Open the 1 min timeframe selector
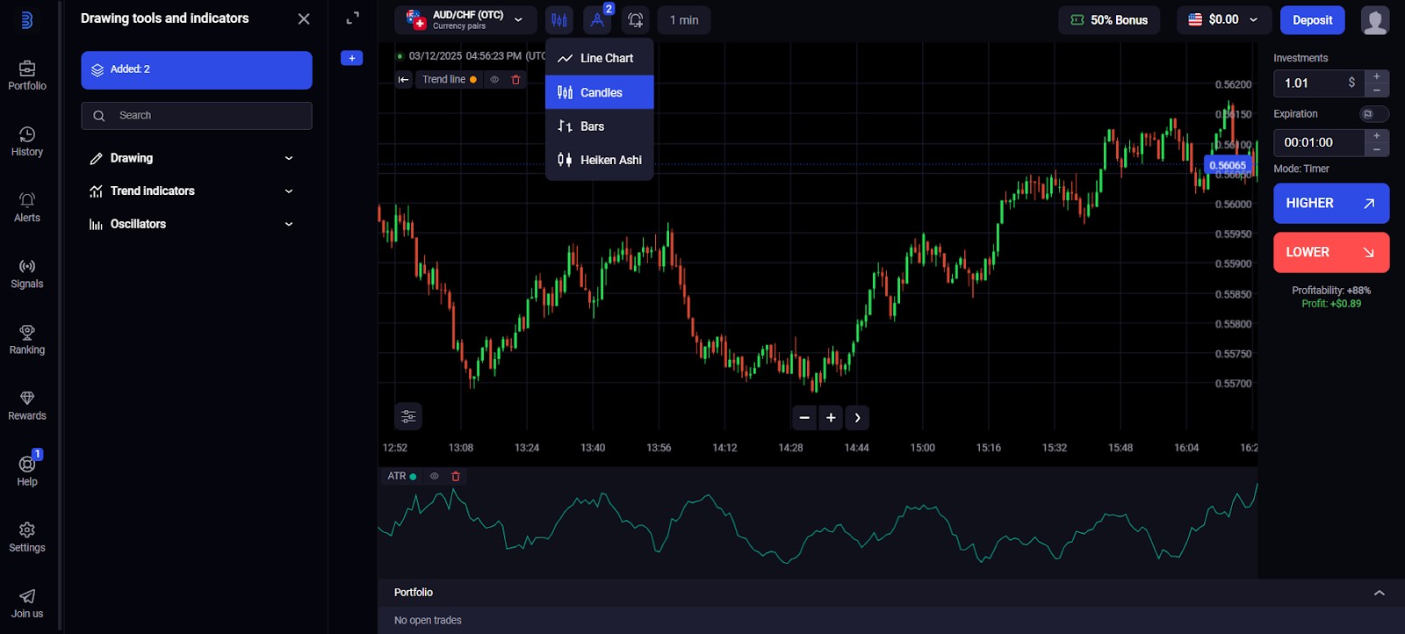This screenshot has width=1405, height=634. (x=684, y=19)
